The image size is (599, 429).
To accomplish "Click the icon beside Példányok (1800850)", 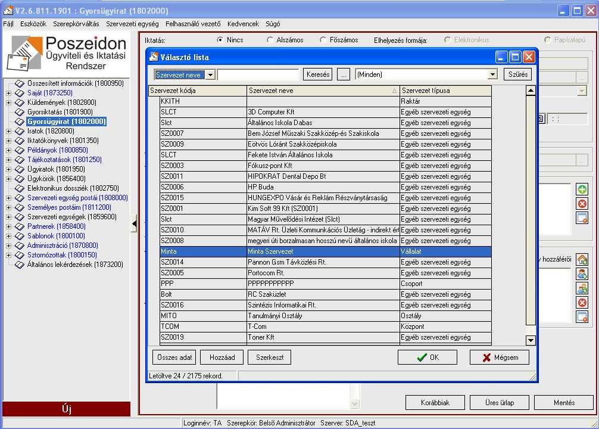I will [20, 150].
